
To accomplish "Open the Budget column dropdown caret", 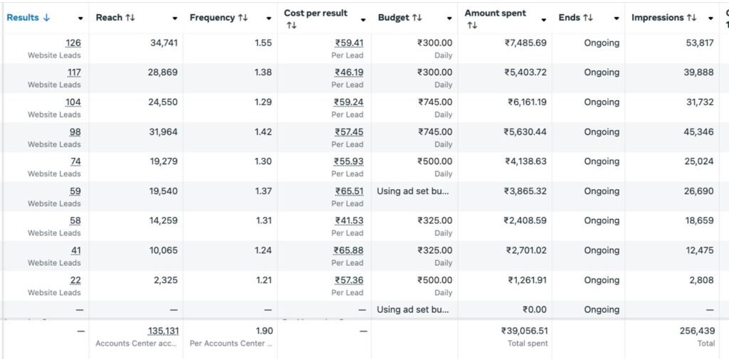I will click(449, 18).
